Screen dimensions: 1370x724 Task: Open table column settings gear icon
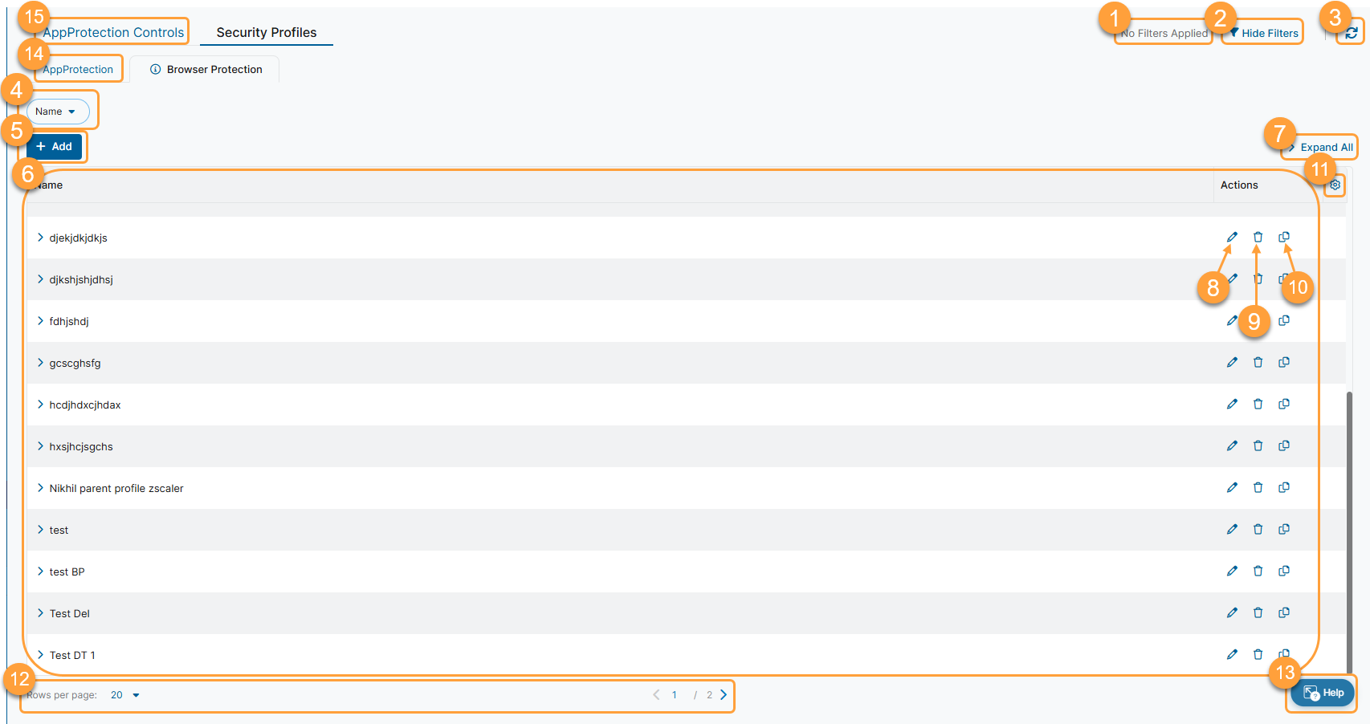[x=1335, y=185]
